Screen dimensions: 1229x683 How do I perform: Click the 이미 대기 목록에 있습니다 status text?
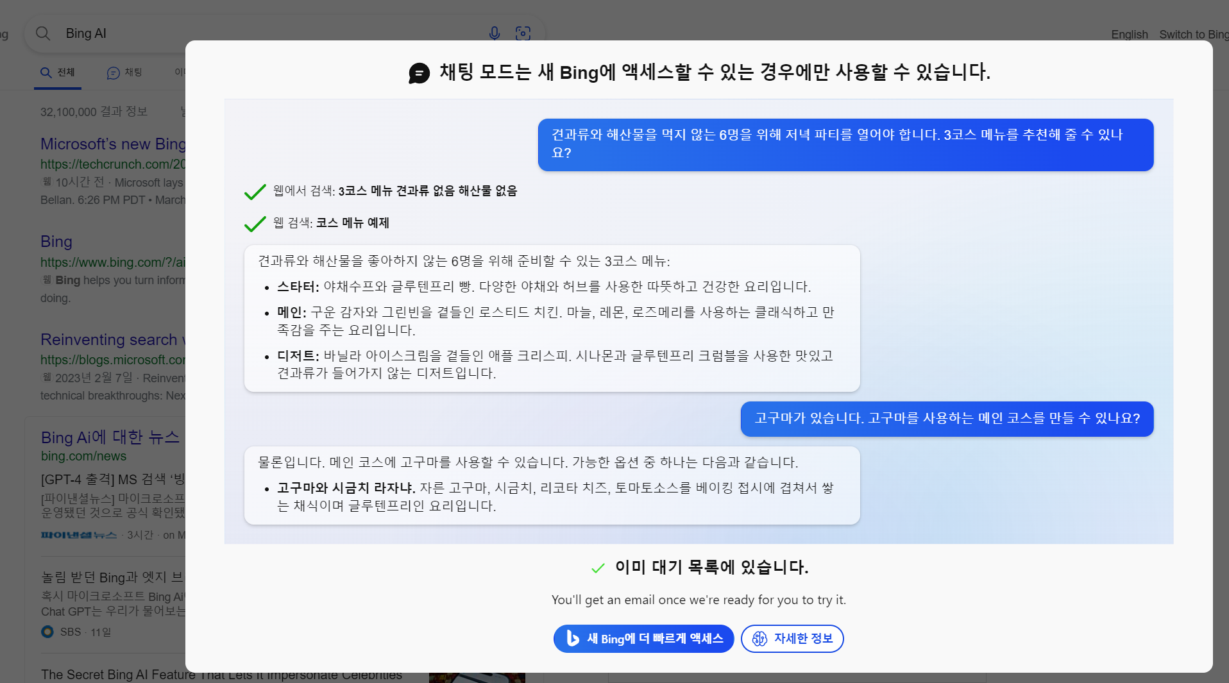tap(711, 567)
